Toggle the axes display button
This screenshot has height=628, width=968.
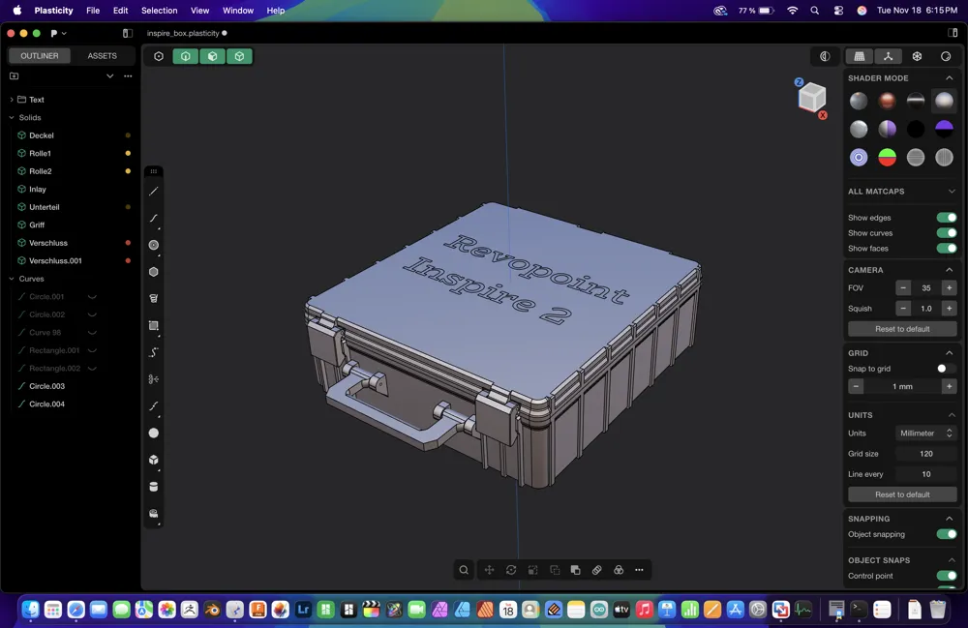pos(889,56)
